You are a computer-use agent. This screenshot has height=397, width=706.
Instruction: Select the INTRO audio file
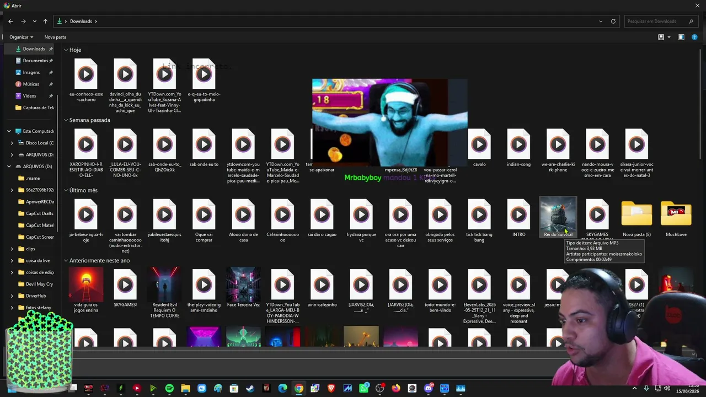[x=518, y=218]
